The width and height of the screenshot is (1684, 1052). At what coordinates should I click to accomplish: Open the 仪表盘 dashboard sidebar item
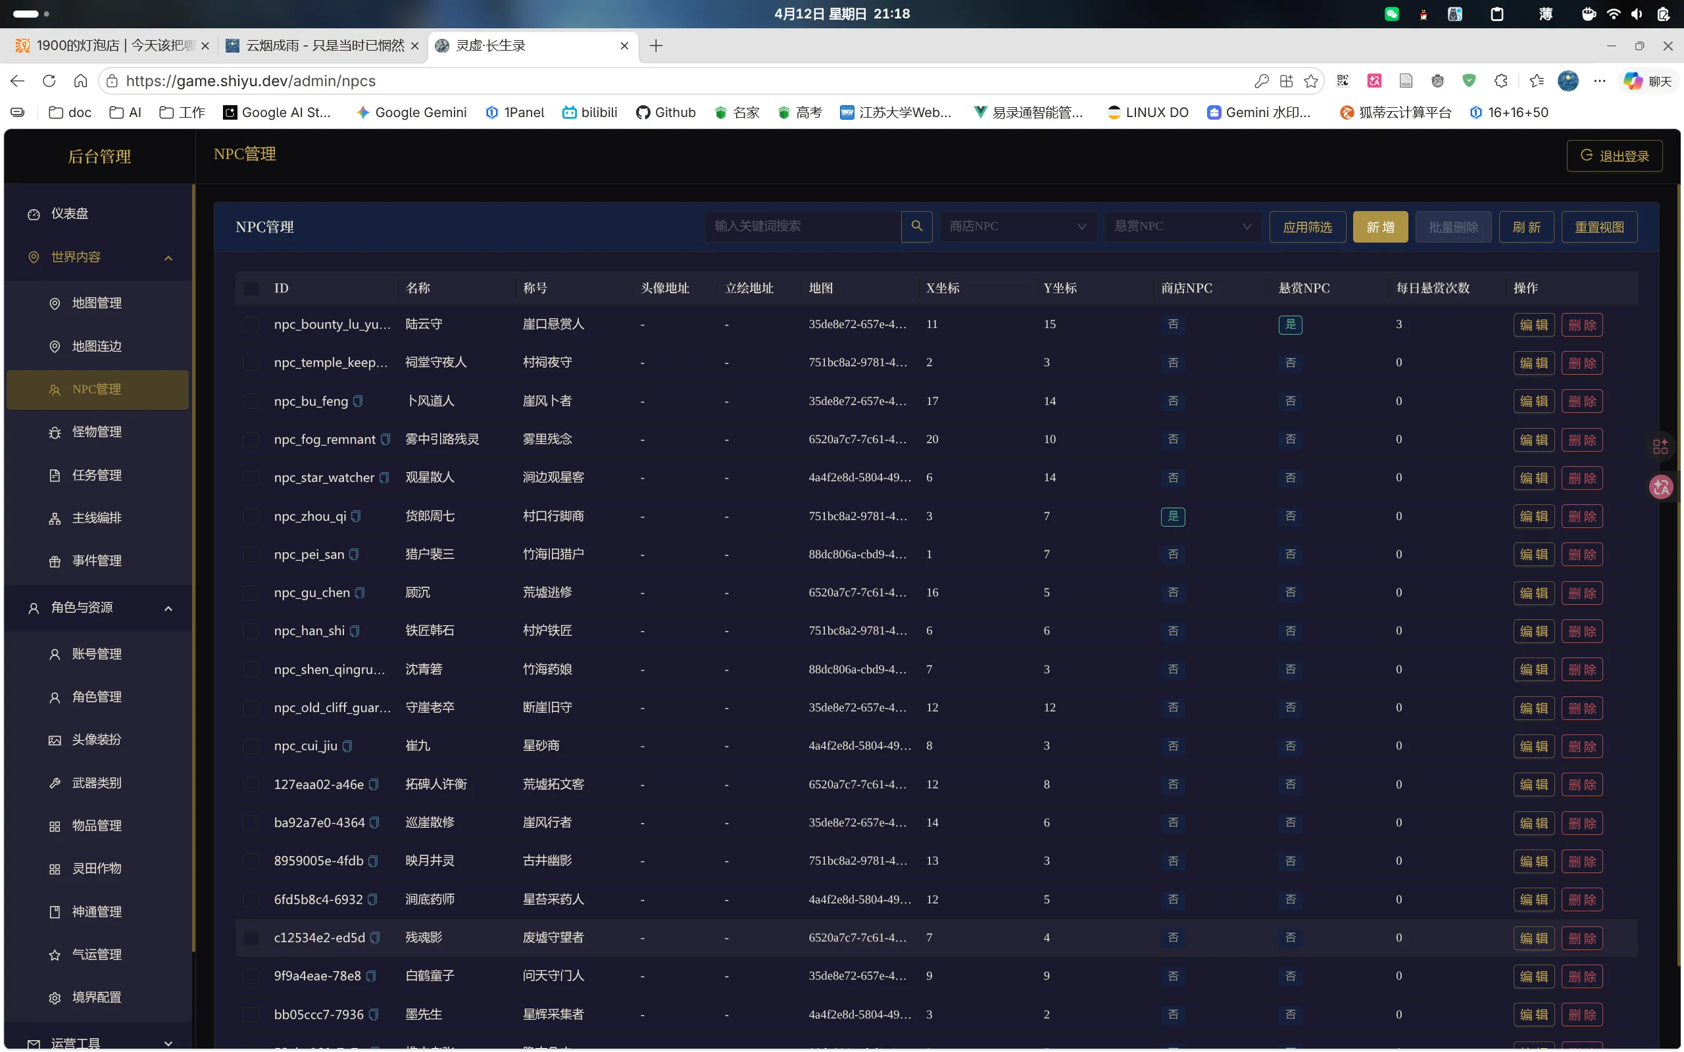70,214
